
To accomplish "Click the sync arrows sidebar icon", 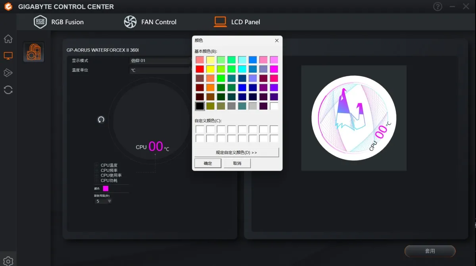I will coord(8,90).
